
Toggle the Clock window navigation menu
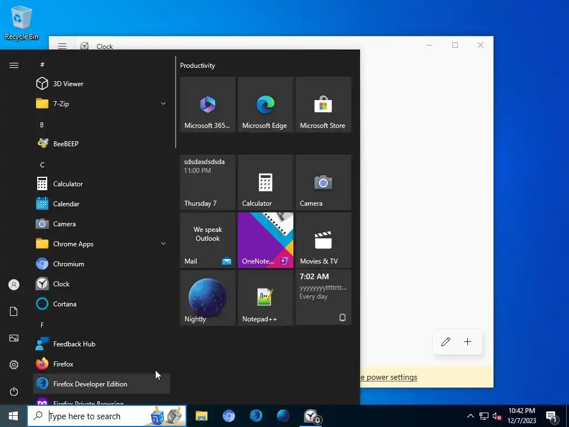tap(62, 46)
